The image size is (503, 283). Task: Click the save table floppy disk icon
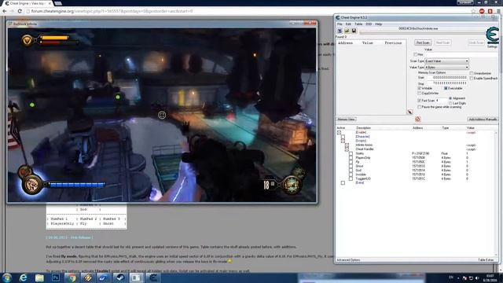point(354,31)
